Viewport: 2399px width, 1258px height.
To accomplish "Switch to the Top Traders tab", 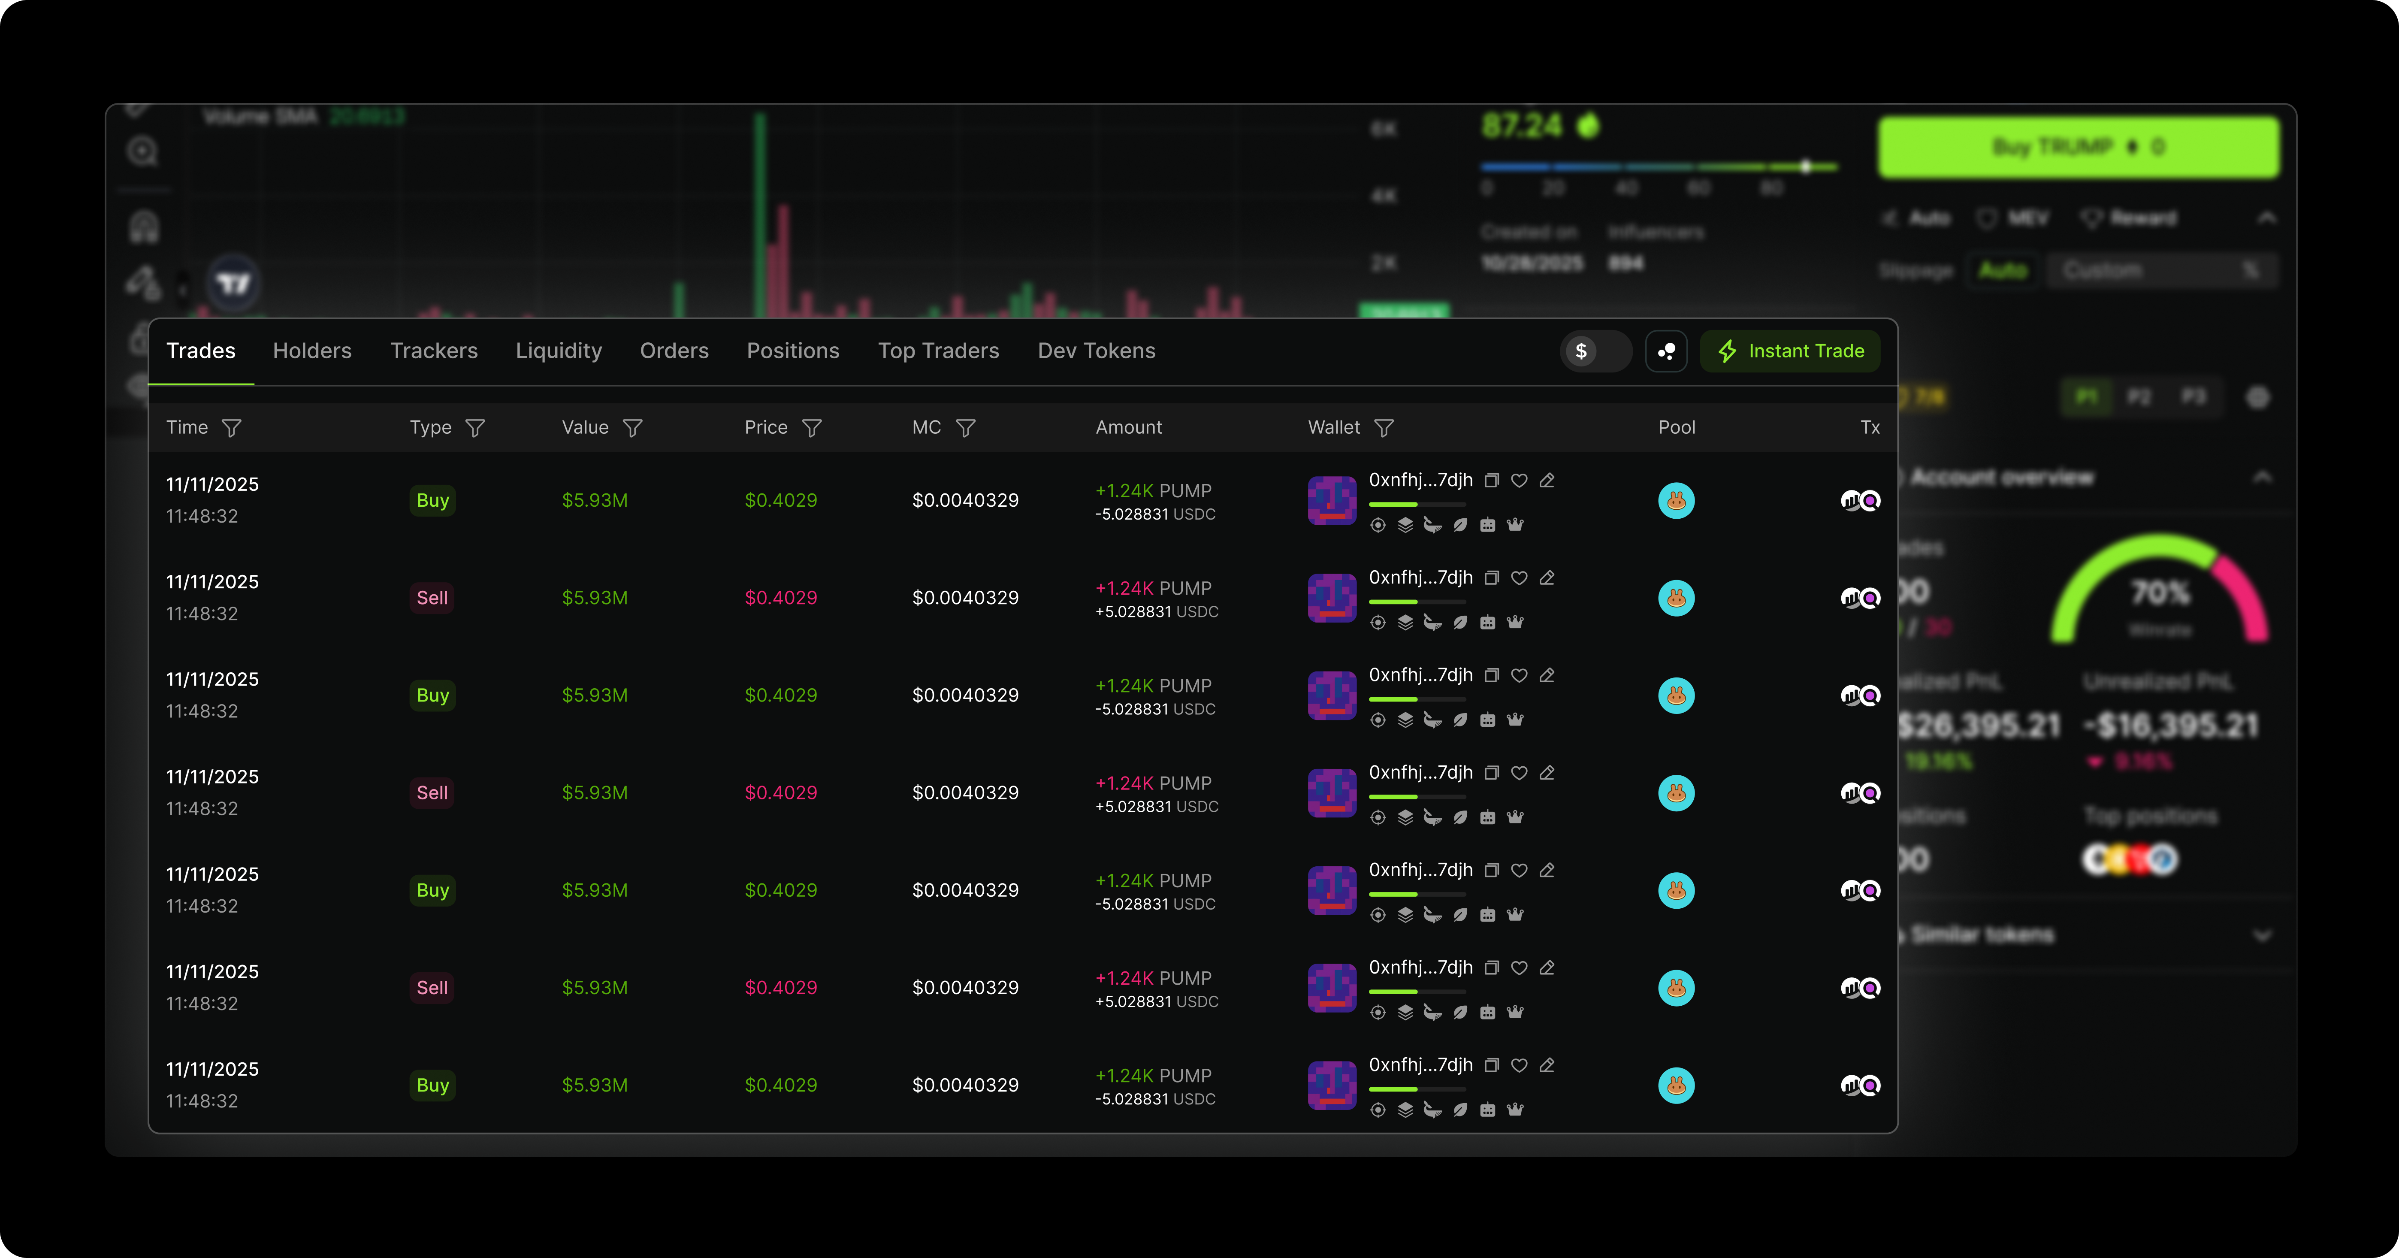I will pyautogui.click(x=938, y=351).
